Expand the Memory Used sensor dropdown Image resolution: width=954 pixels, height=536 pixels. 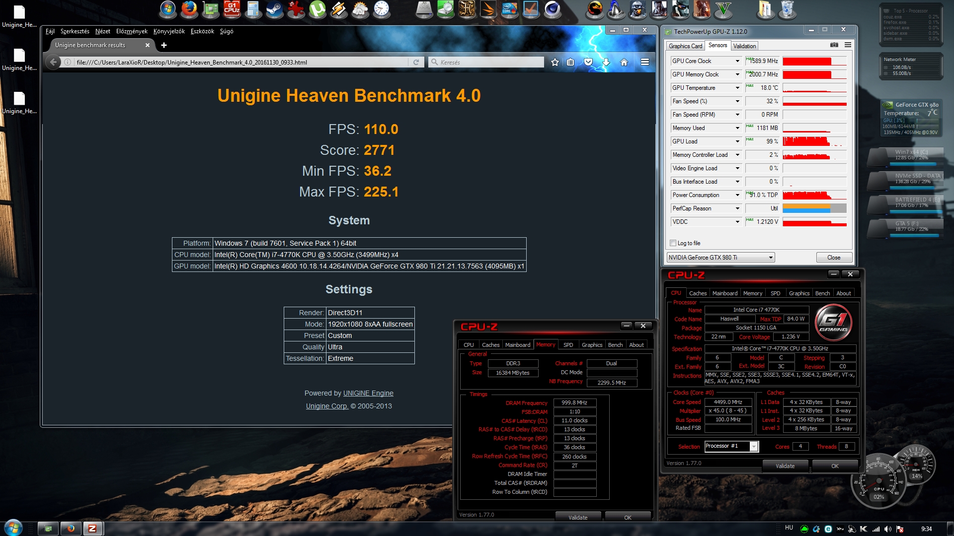click(x=737, y=128)
